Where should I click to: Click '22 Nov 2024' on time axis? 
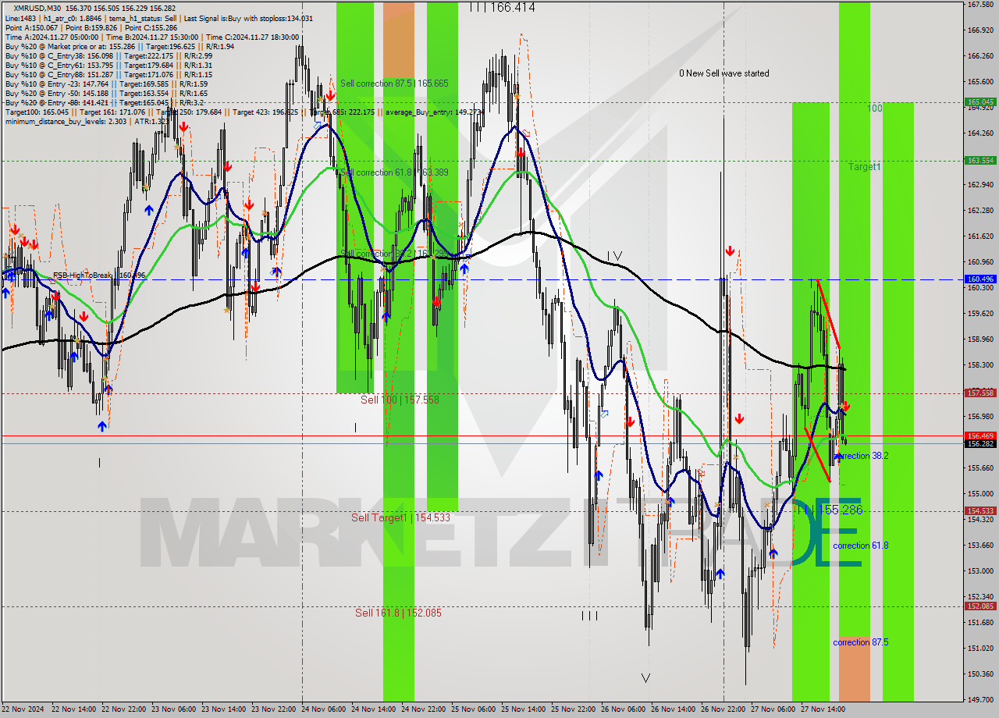coord(23,709)
